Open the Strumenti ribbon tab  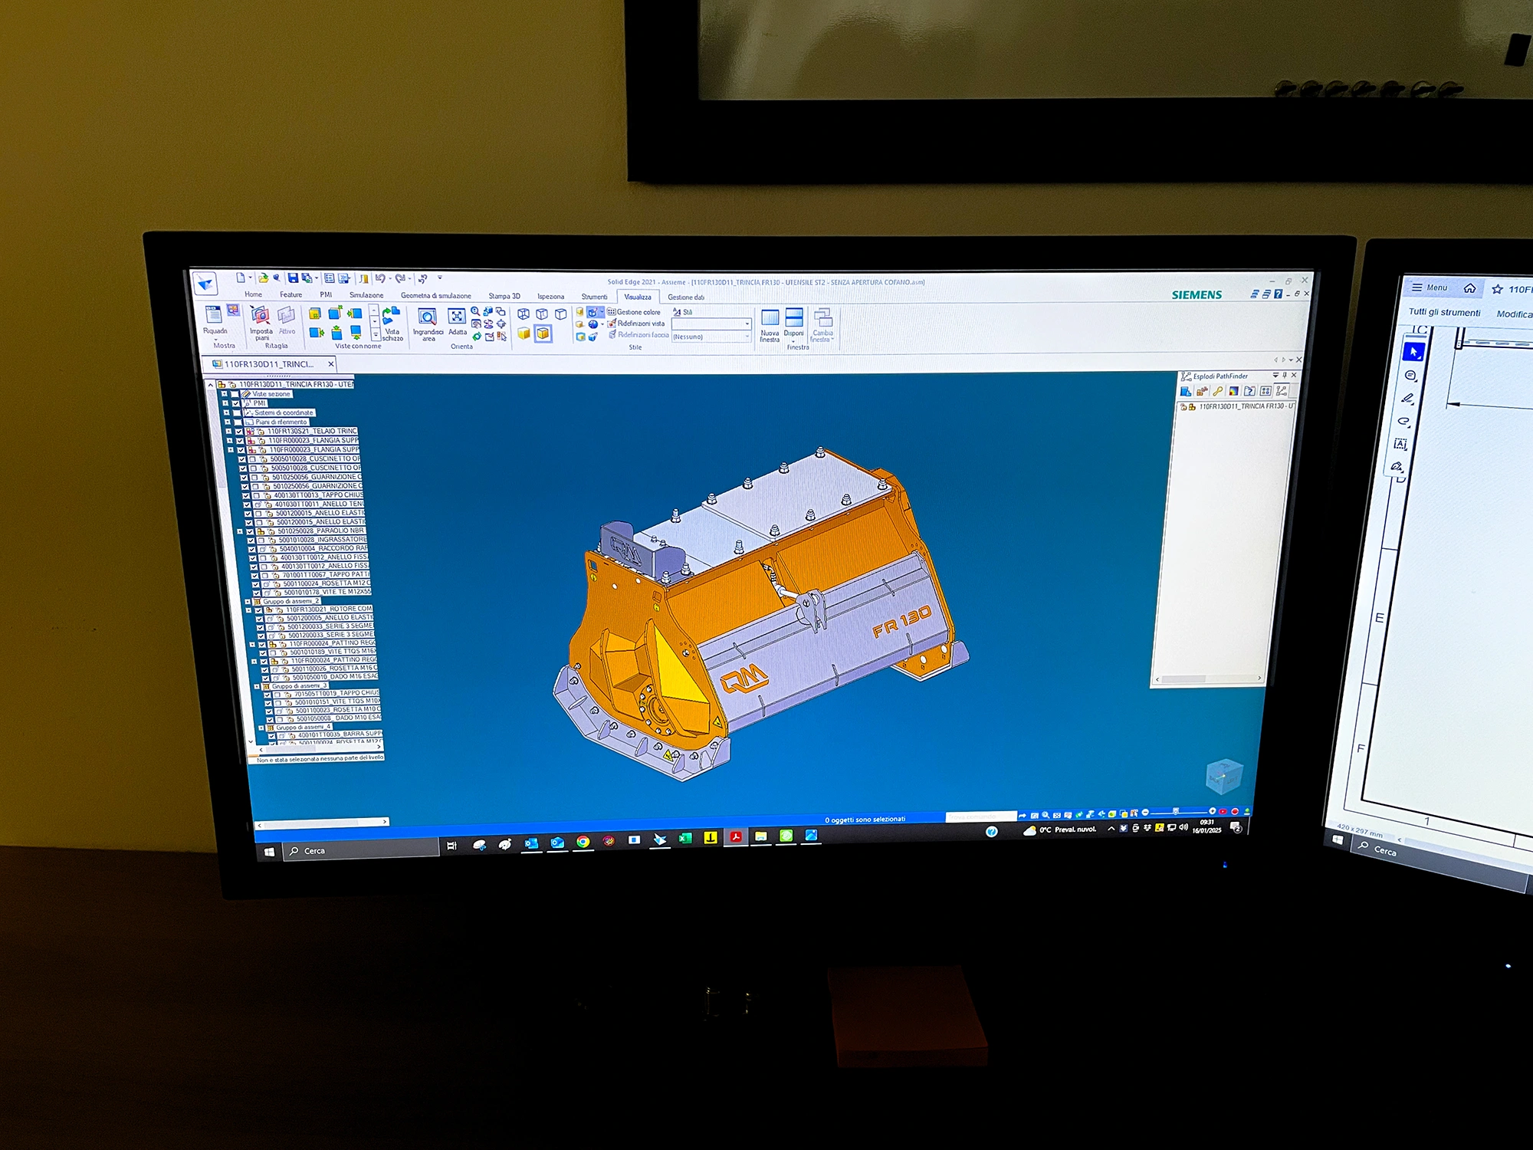[594, 297]
